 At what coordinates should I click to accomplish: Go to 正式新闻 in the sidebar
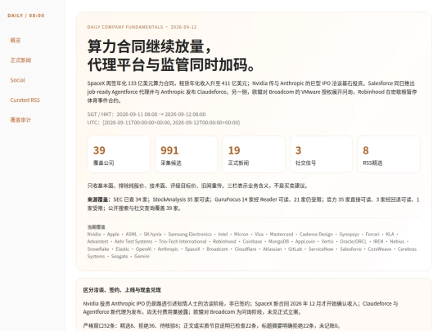coord(20,60)
